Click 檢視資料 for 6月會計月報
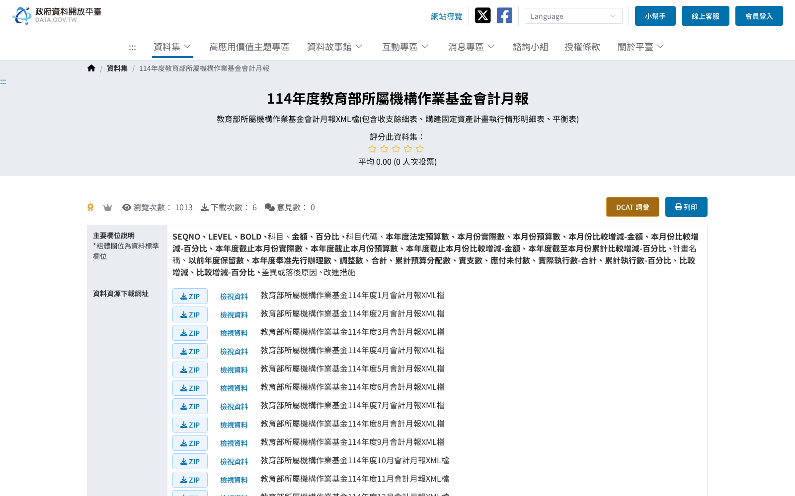Image resolution: width=795 pixels, height=496 pixels. [234, 388]
